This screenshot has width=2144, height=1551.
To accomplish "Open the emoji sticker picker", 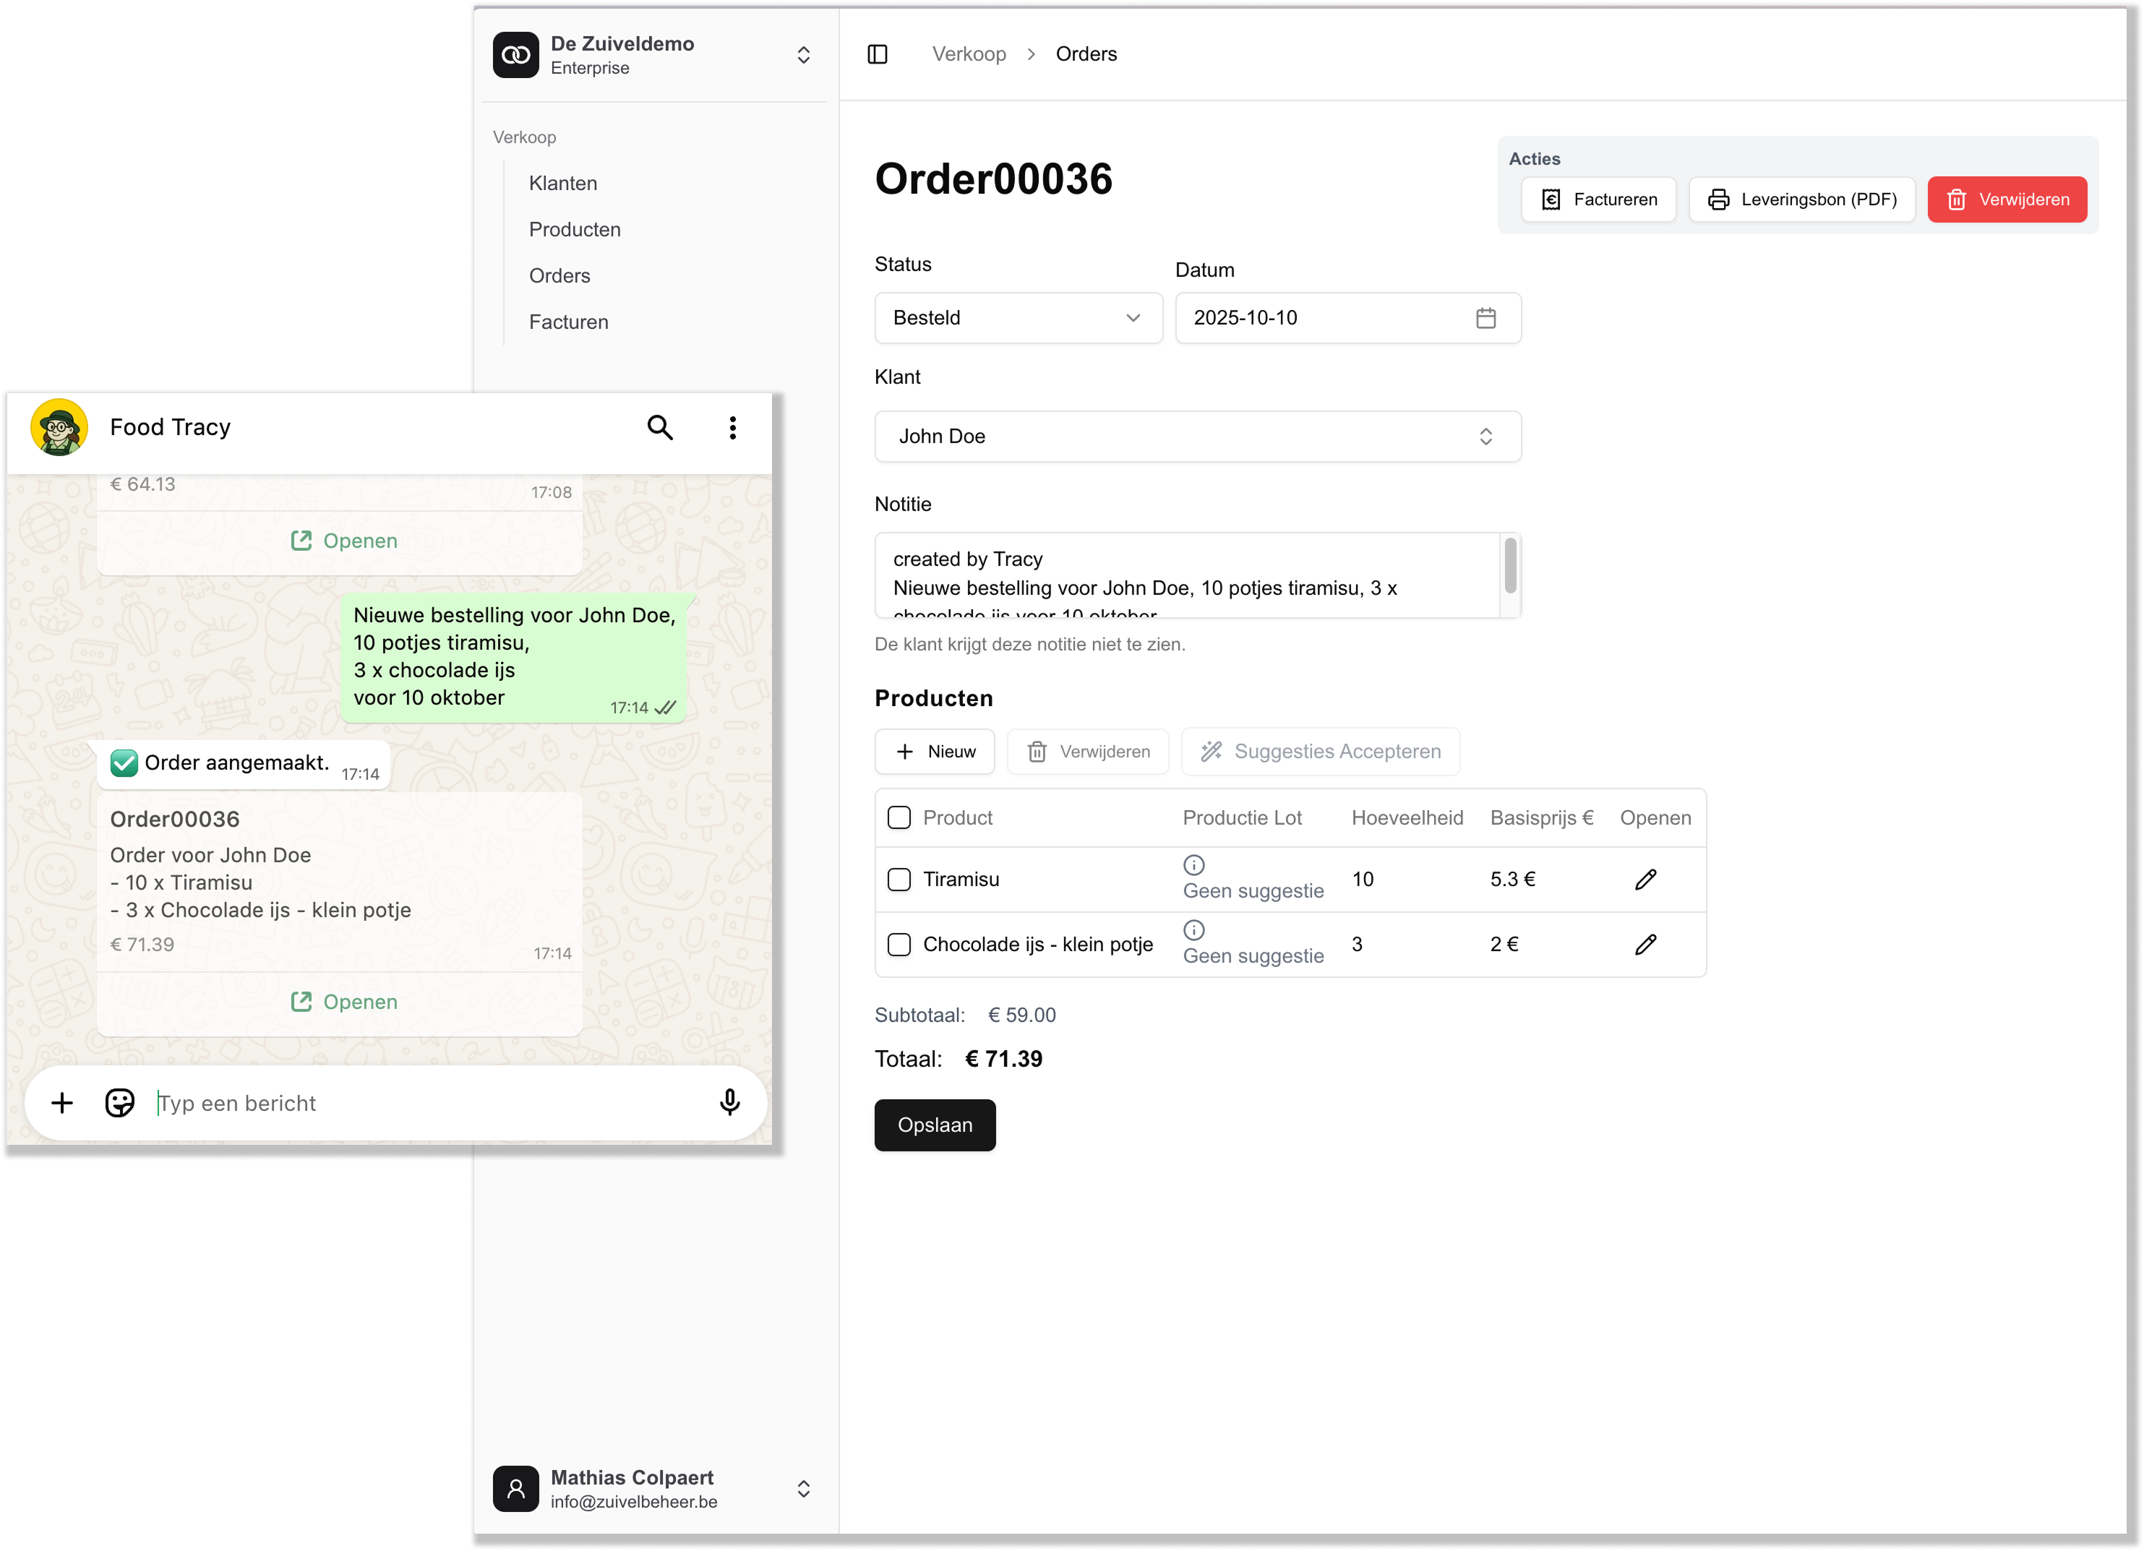I will click(120, 1102).
